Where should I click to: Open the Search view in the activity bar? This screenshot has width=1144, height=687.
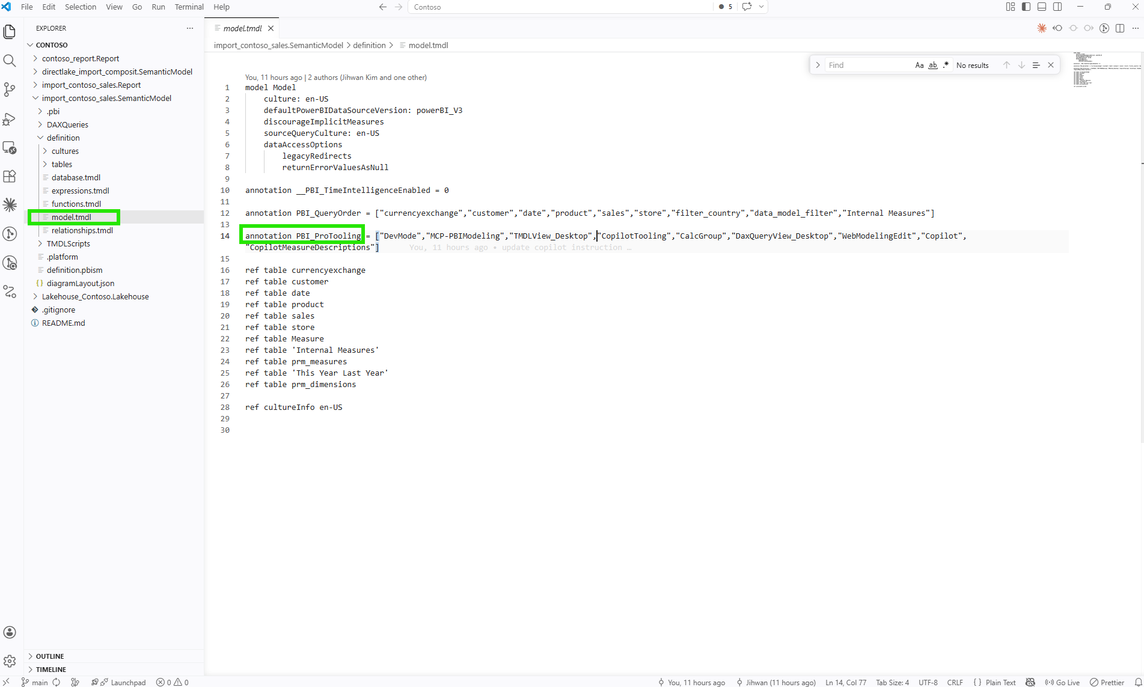(10, 61)
